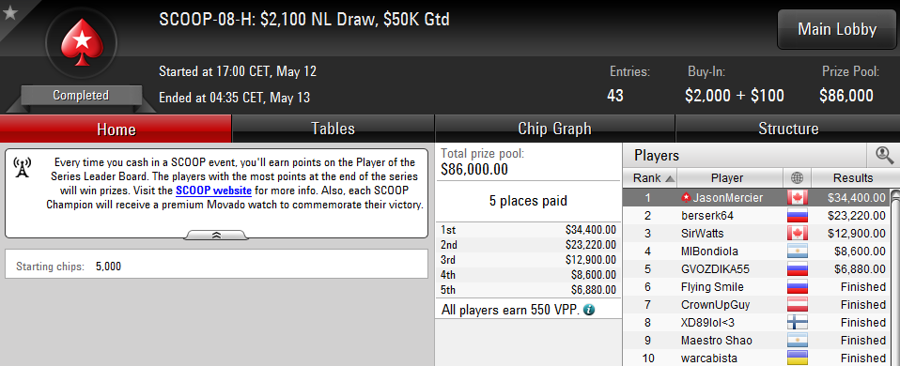Click the favorite star icon in the corner
The height and width of the screenshot is (366, 900).
point(9,12)
